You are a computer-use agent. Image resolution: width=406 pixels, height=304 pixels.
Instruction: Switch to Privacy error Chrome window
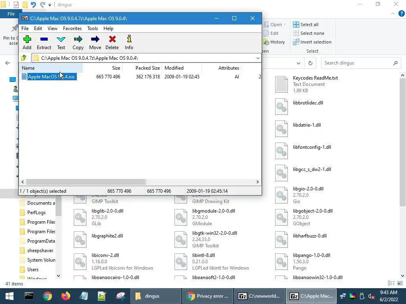(x=208, y=296)
